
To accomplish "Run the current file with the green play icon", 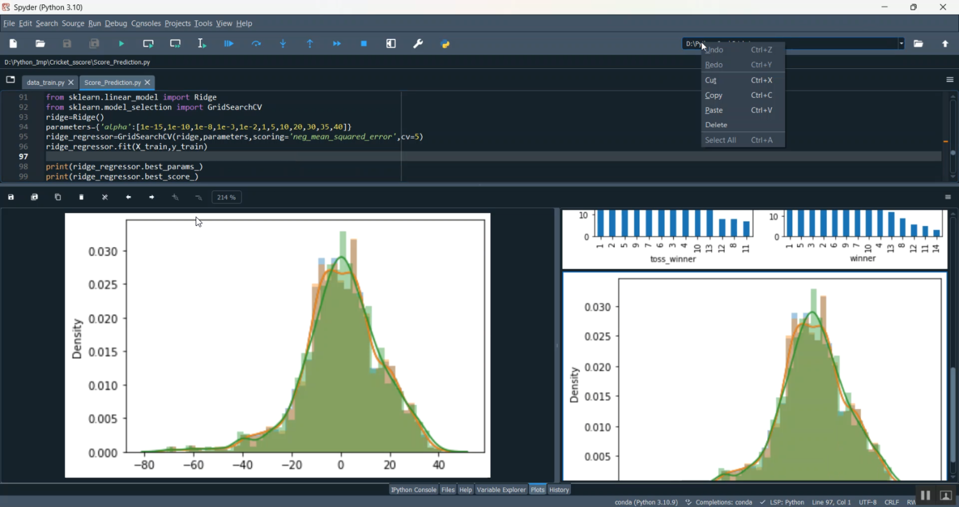I will point(121,44).
